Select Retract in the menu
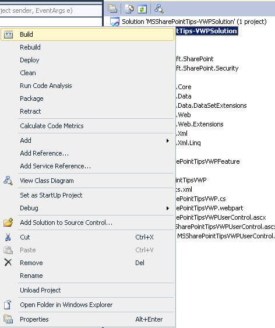This screenshot has height=328, width=275. tap(87, 111)
